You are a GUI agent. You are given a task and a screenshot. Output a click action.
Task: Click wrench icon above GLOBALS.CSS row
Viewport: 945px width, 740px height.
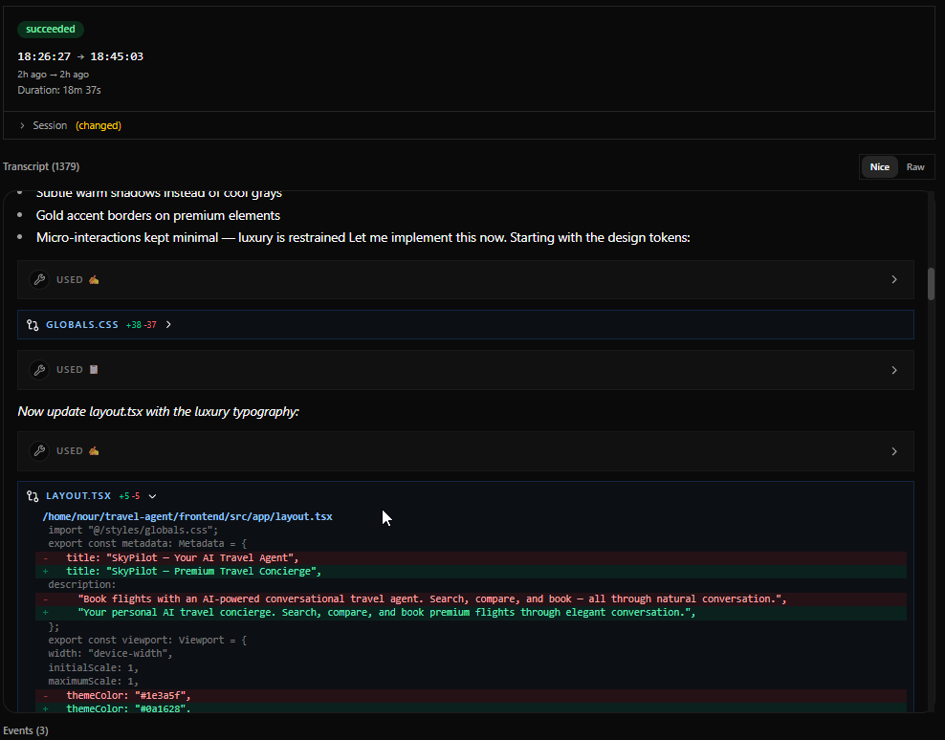(x=39, y=279)
